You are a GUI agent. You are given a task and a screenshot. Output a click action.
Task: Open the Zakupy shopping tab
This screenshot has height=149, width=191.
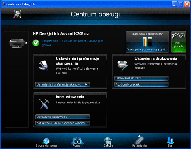tap(108, 142)
